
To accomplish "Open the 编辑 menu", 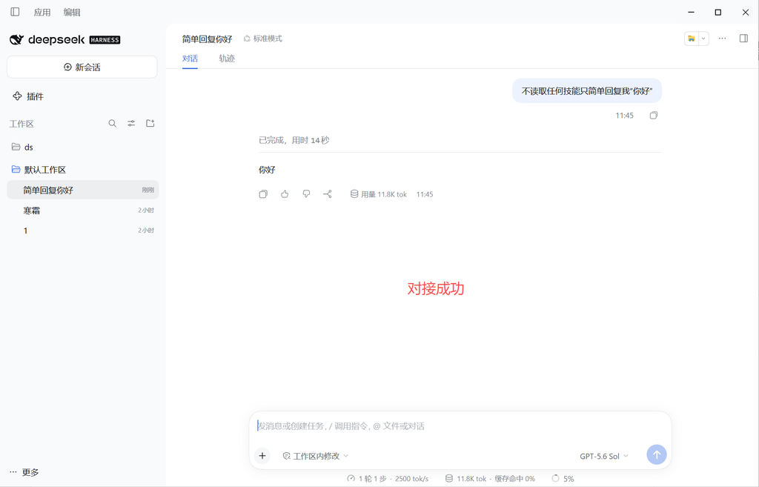I will tap(72, 12).
